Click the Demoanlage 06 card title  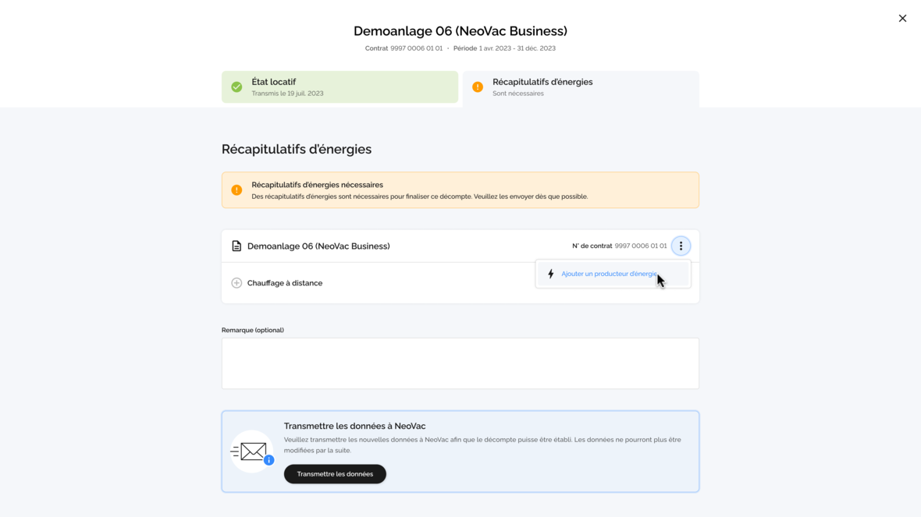click(318, 246)
